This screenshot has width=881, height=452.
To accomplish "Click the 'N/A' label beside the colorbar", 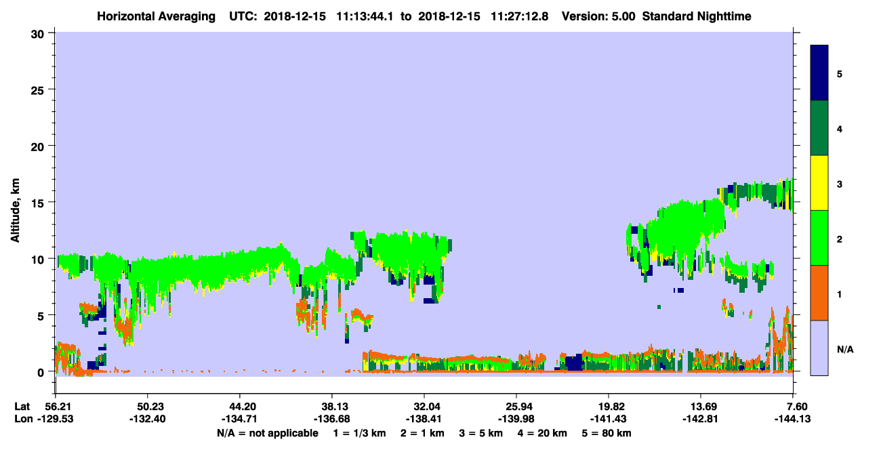I will click(844, 349).
